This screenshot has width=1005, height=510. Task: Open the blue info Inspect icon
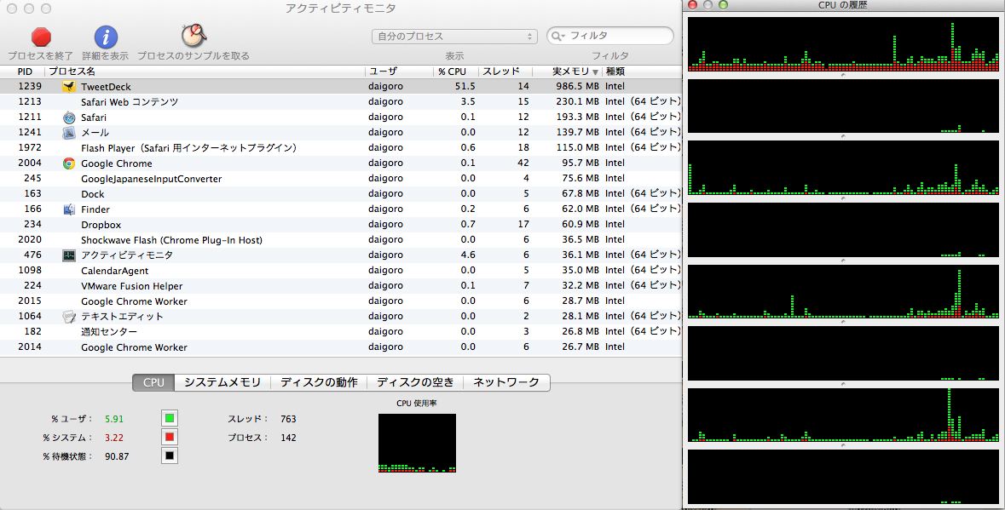pos(106,37)
